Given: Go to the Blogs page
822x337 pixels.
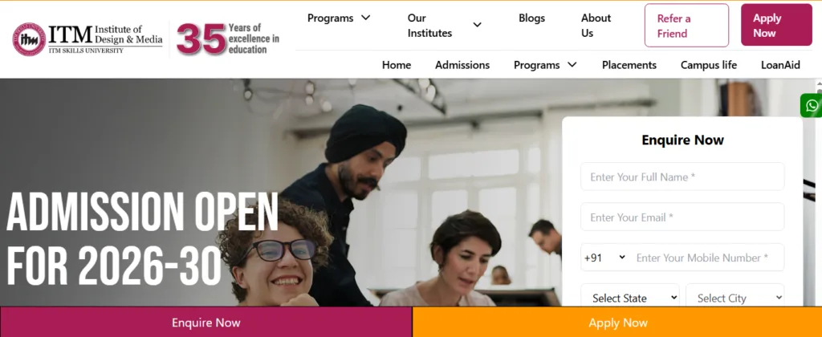Looking at the screenshot, I should 531,18.
